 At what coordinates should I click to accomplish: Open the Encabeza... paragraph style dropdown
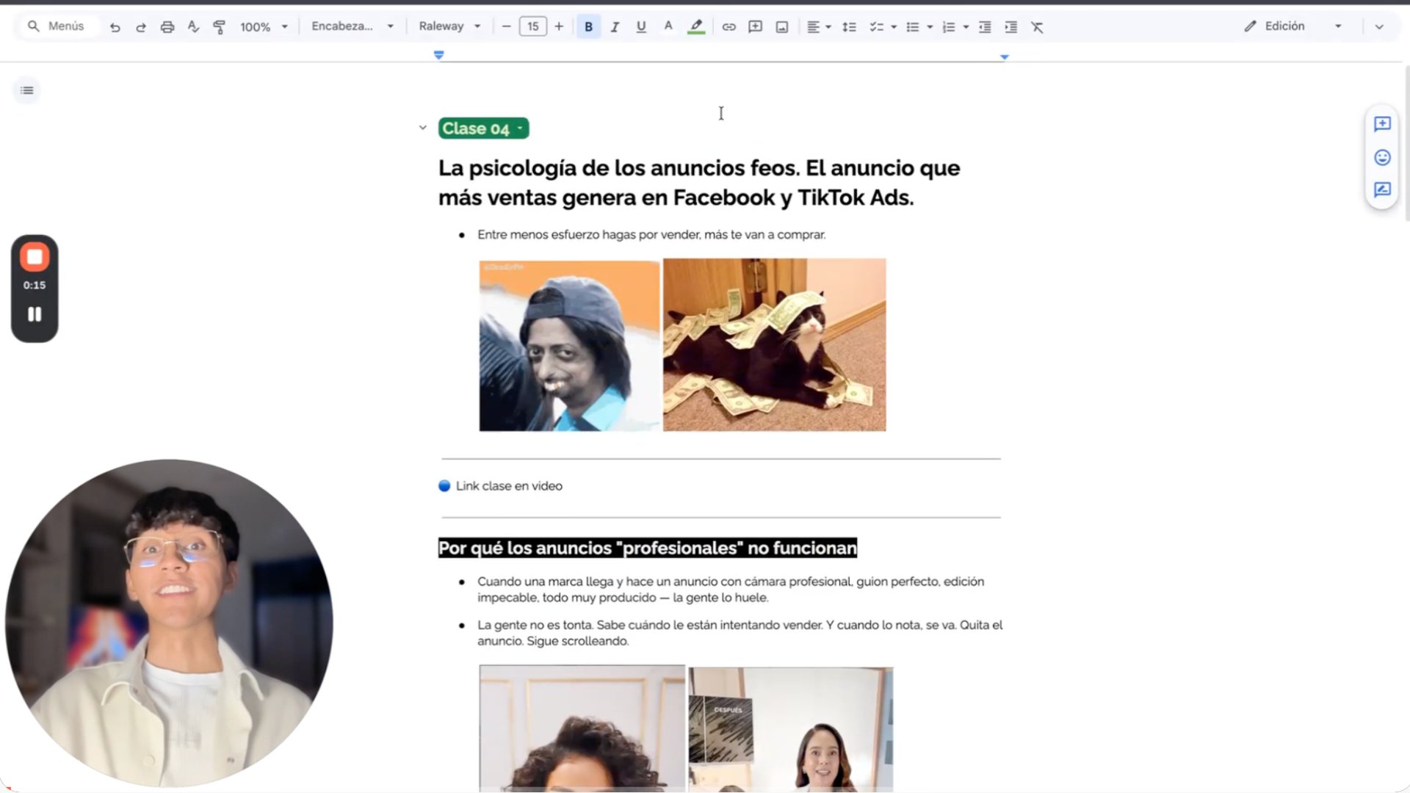(352, 26)
